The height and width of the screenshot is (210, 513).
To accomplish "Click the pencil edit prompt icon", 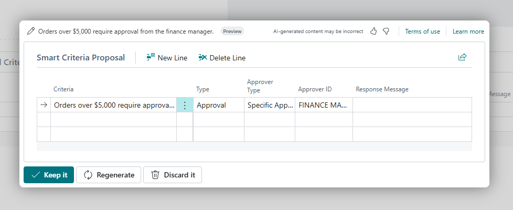I will coord(31,31).
